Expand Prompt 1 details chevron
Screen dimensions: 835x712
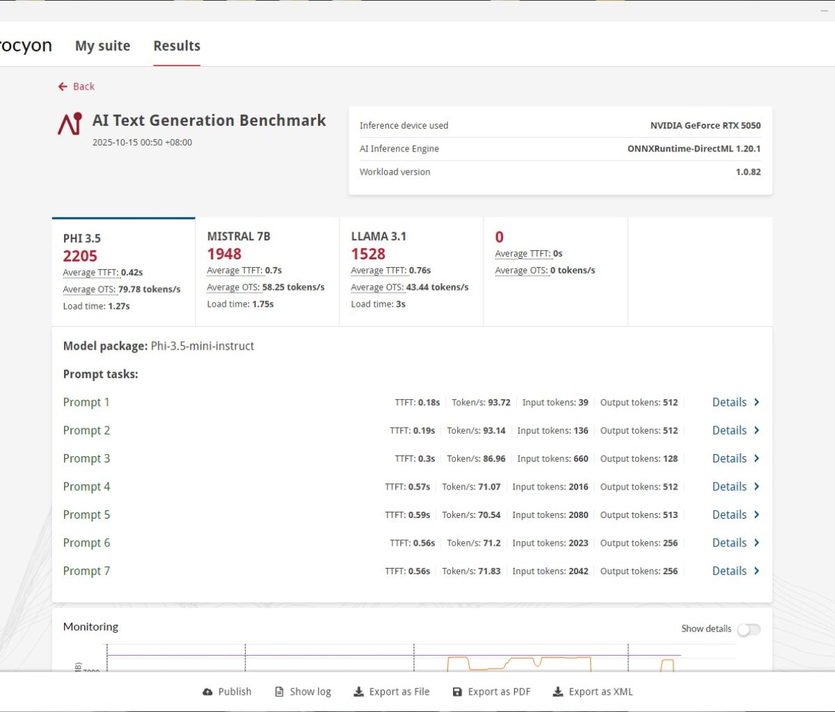pos(756,402)
